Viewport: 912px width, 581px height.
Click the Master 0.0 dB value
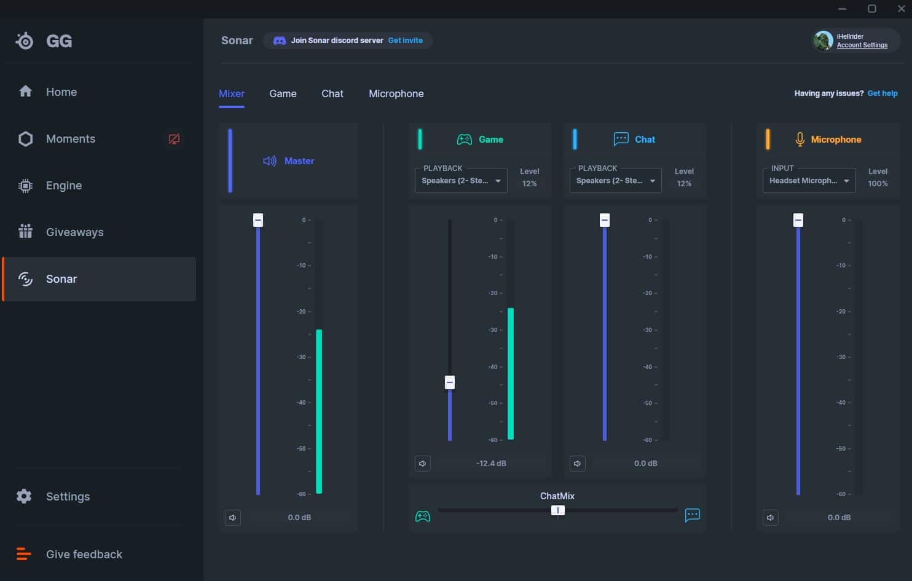click(x=299, y=518)
